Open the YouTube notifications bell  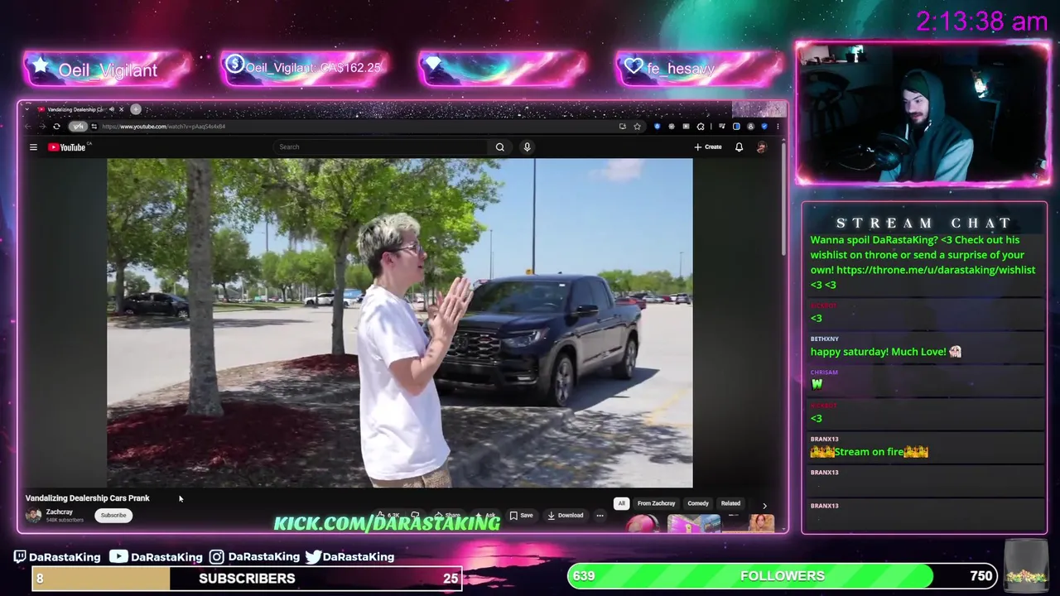tap(739, 147)
